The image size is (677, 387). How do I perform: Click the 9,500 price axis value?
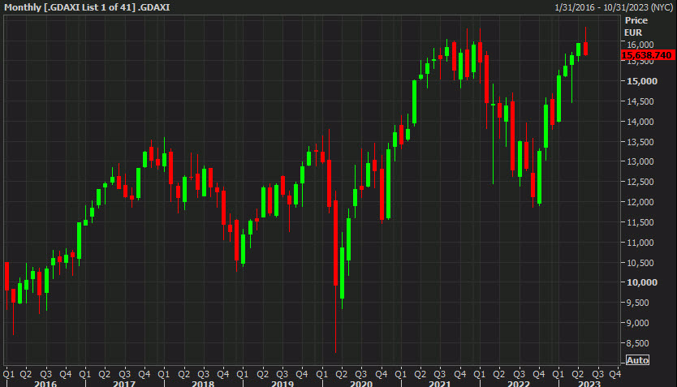[x=637, y=303]
